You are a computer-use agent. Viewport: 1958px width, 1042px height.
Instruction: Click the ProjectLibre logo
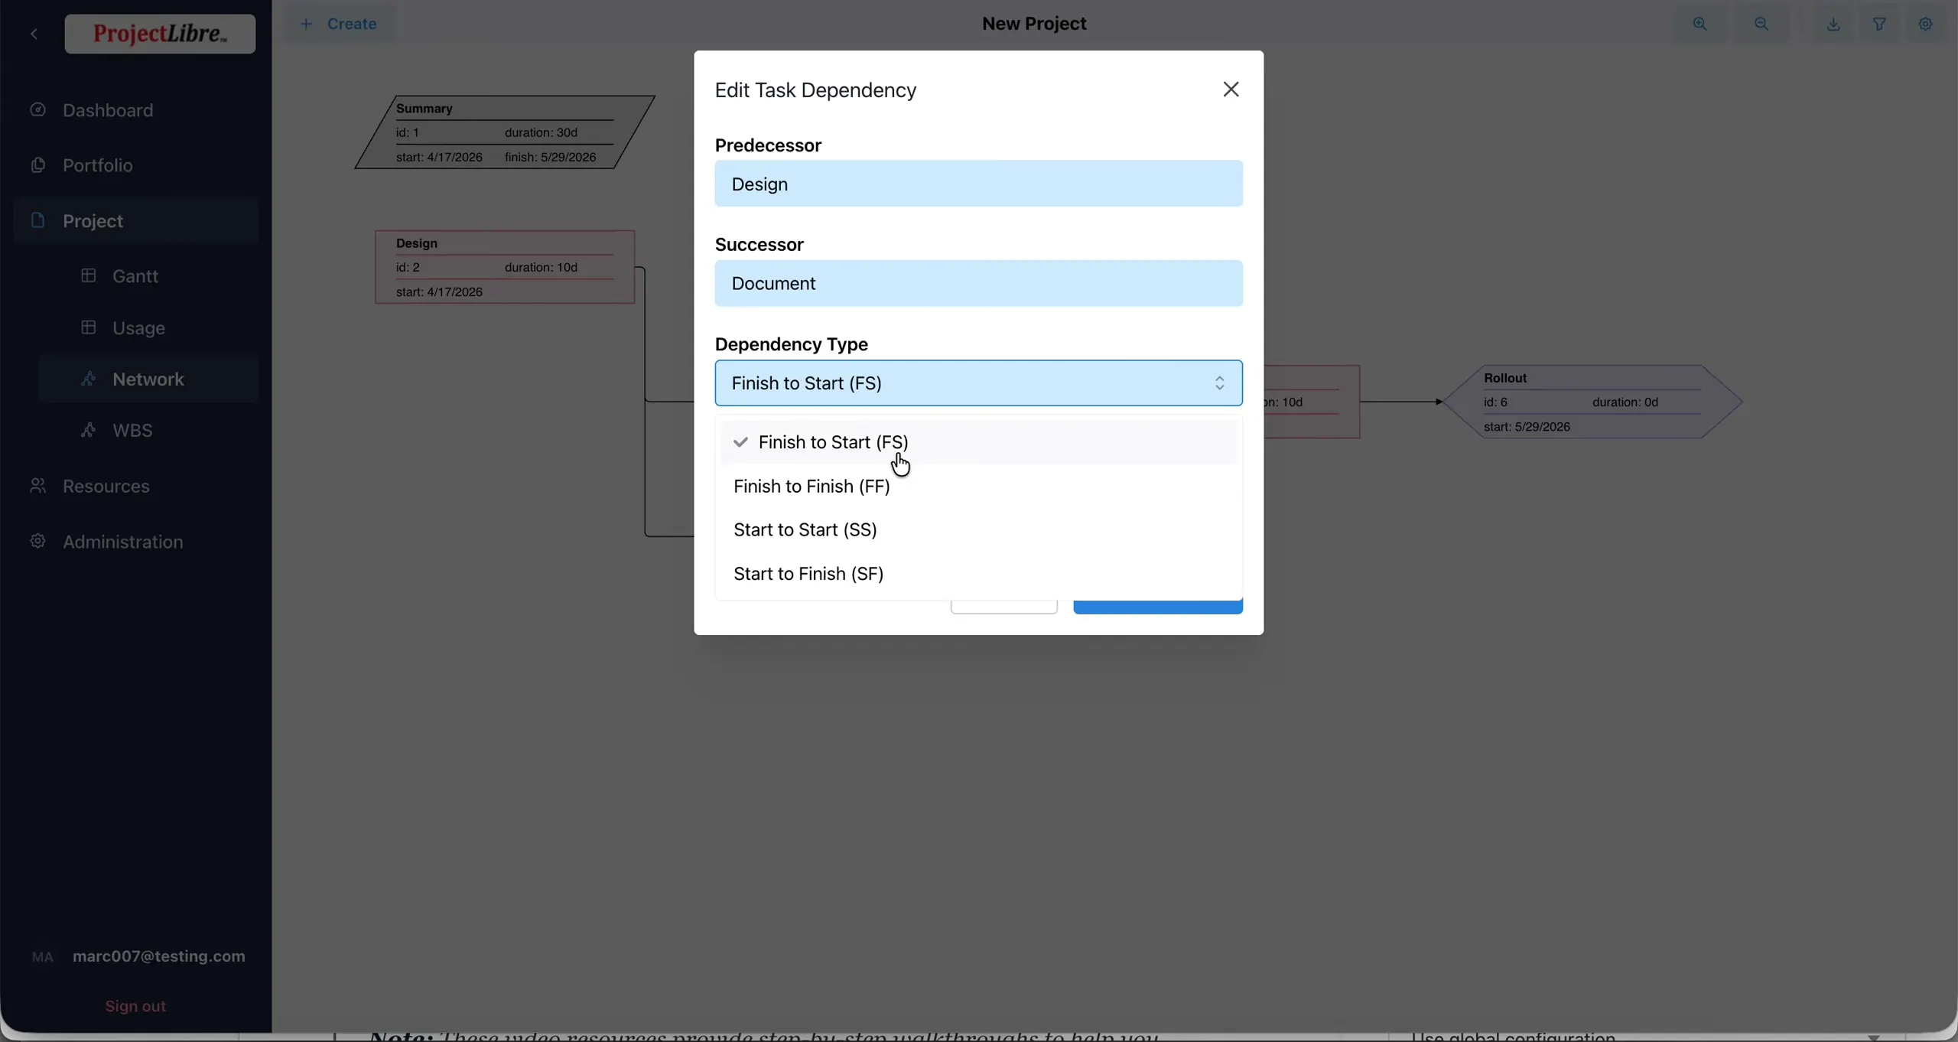[160, 34]
